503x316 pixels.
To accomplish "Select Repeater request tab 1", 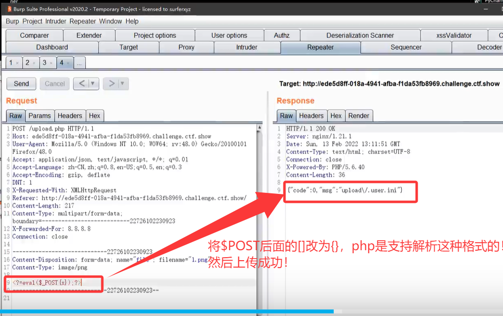I will pyautogui.click(x=10, y=63).
